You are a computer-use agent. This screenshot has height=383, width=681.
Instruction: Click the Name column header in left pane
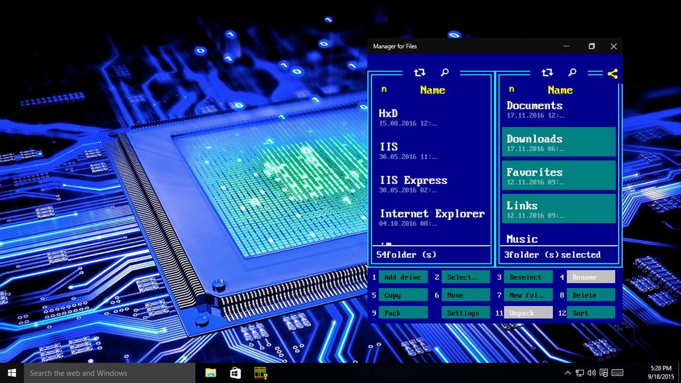click(433, 90)
